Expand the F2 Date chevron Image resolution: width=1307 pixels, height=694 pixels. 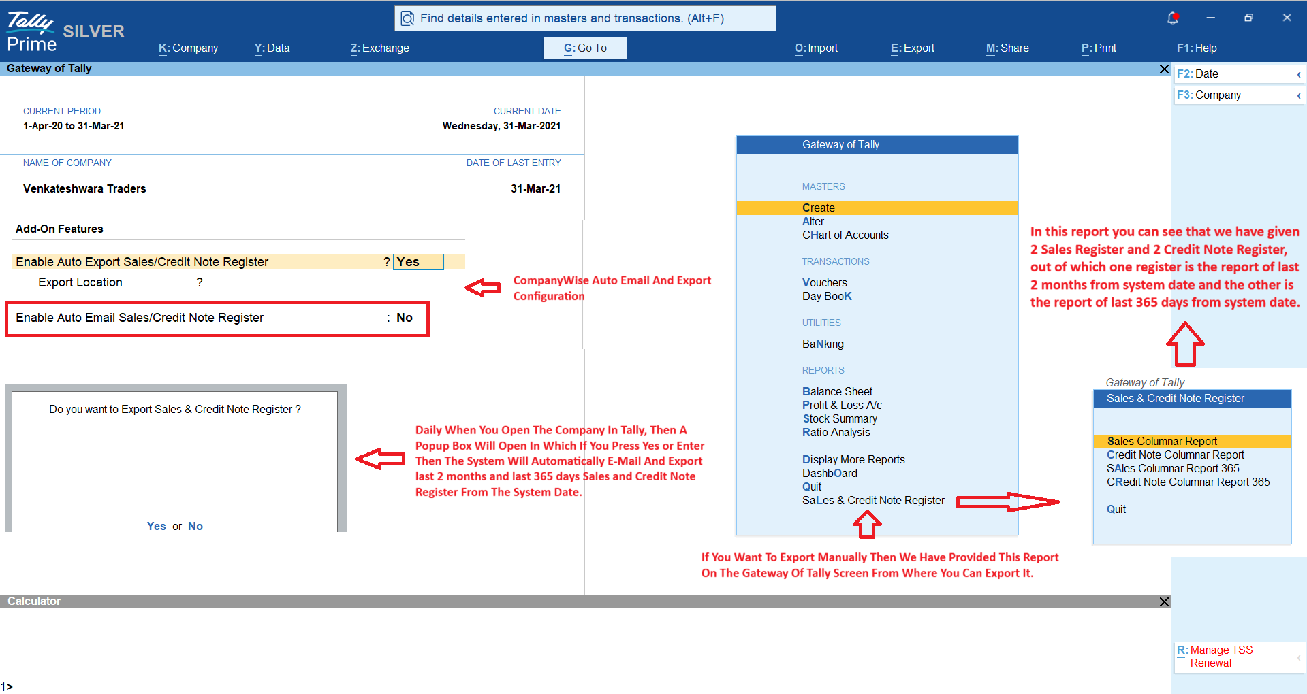click(x=1299, y=74)
